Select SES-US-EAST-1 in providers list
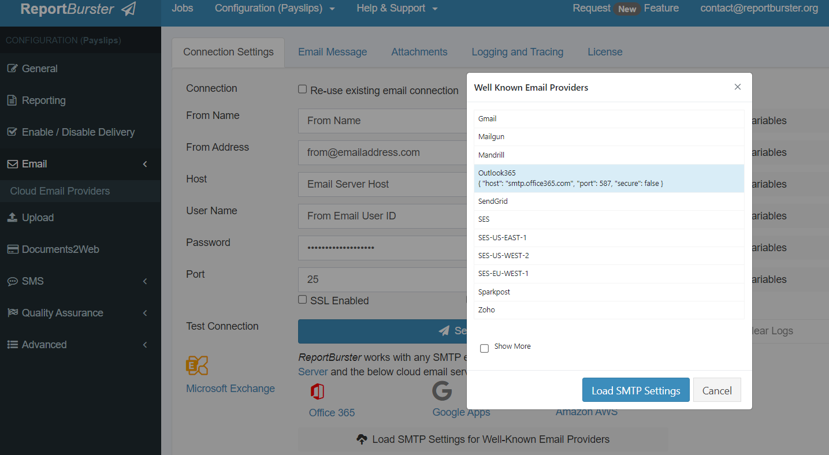The width and height of the screenshot is (829, 455). (609, 237)
